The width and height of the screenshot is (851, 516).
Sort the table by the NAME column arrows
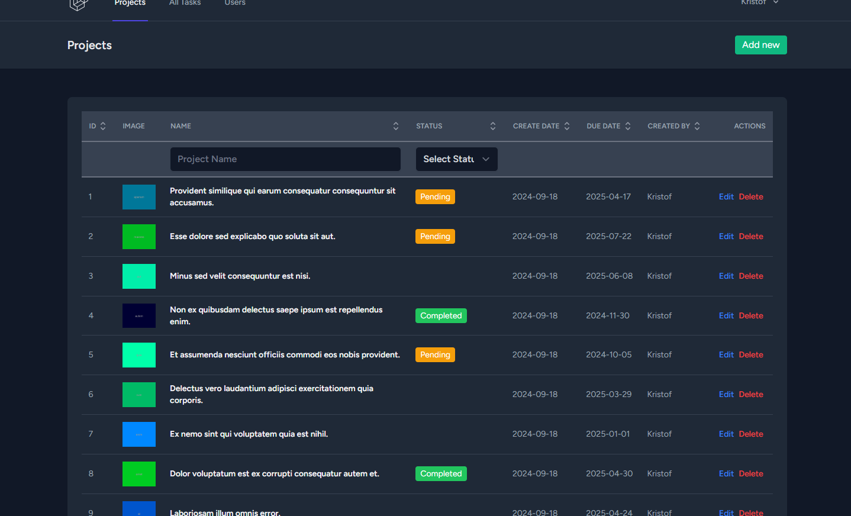395,125
